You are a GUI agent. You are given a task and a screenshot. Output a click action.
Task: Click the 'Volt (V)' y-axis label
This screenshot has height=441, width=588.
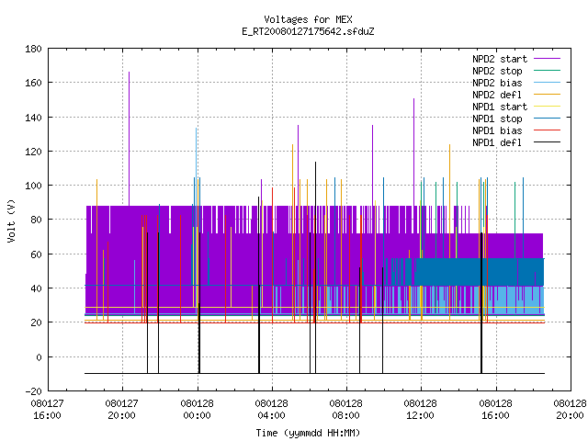(12, 221)
